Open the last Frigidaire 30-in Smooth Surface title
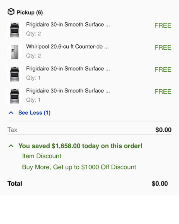Screen dimensions: 179x224 click(x=68, y=91)
